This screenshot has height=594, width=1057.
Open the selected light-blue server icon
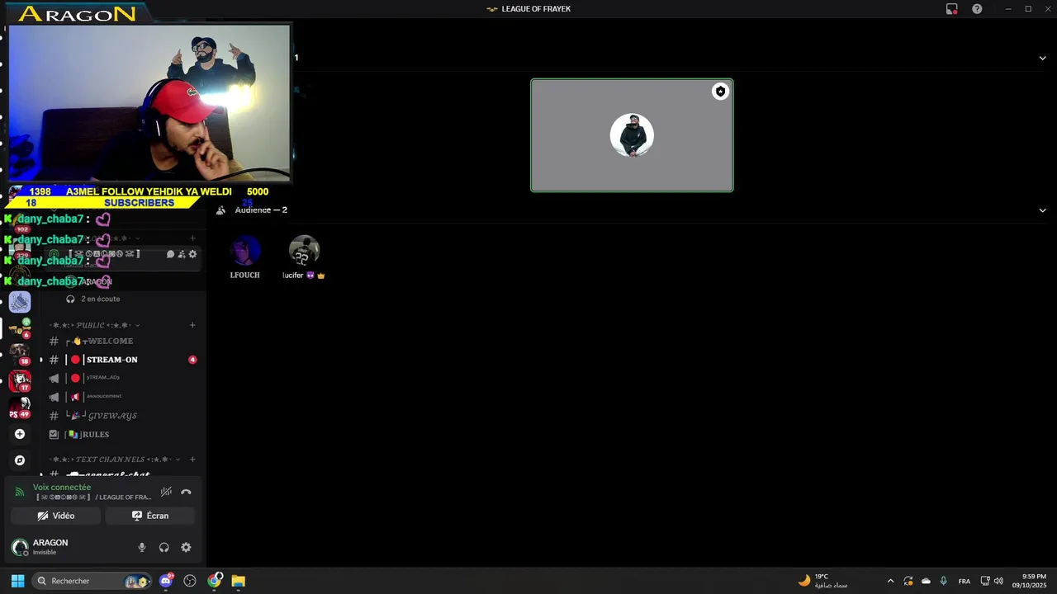pos(20,302)
